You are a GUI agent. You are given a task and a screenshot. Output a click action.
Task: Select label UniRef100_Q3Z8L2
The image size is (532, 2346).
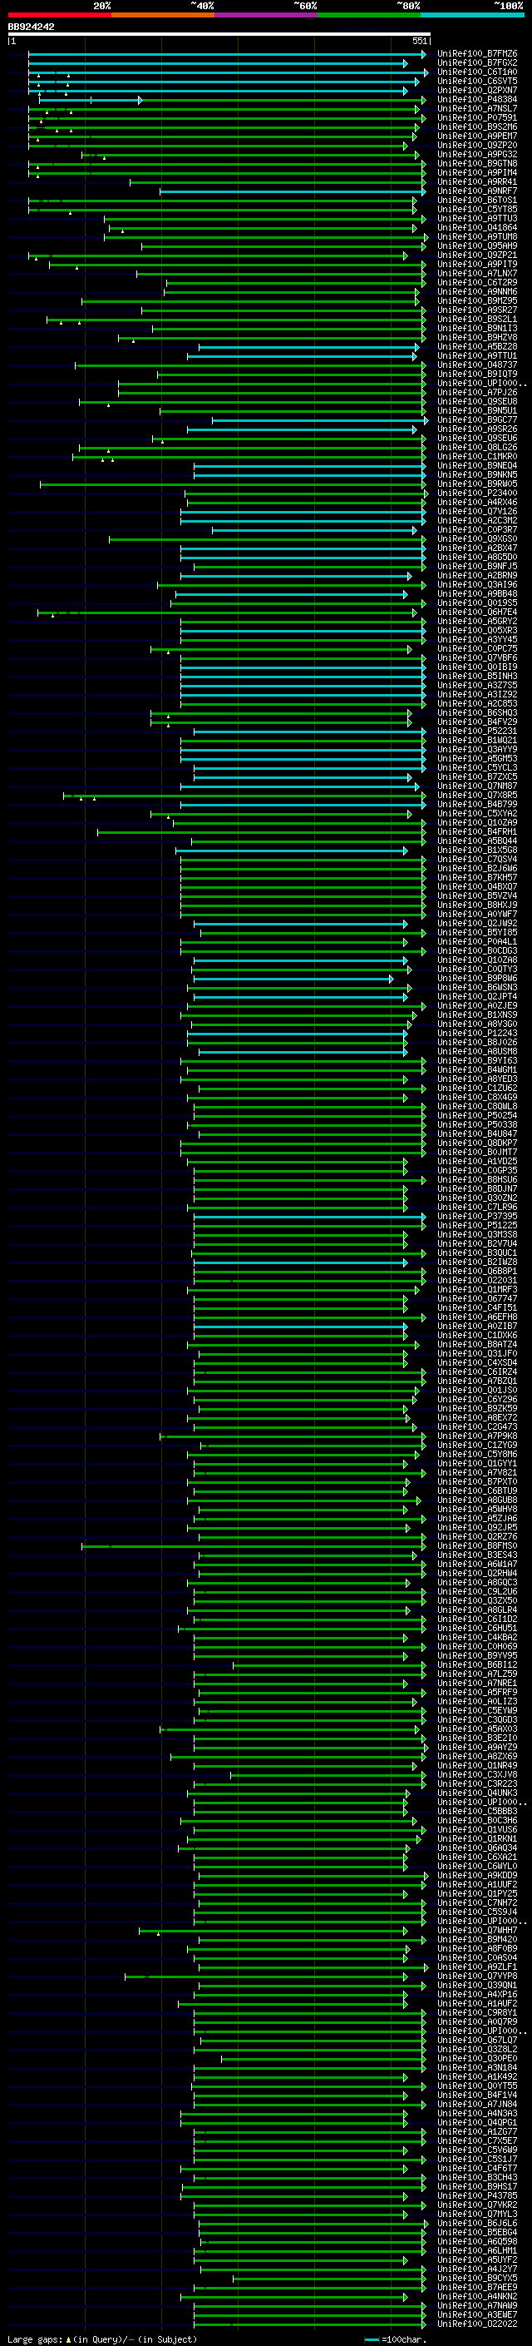477,2049
